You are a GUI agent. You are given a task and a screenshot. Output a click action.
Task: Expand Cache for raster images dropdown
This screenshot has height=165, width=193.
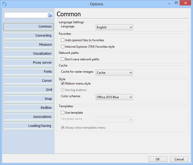[114, 73]
